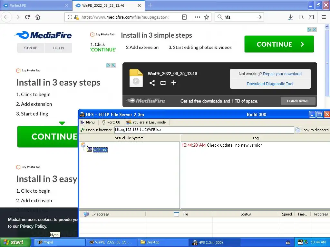Click the SIGN UP button
The width and height of the screenshot is (330, 247).
(x=31, y=48)
